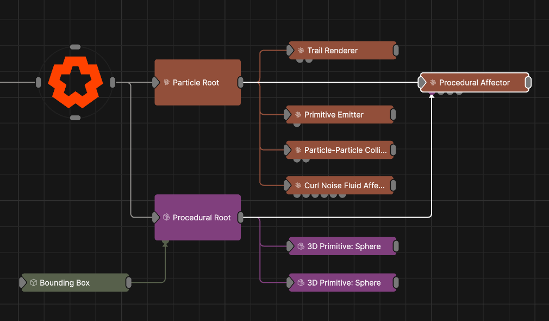Select the Trail Renderer node label

(x=332, y=51)
